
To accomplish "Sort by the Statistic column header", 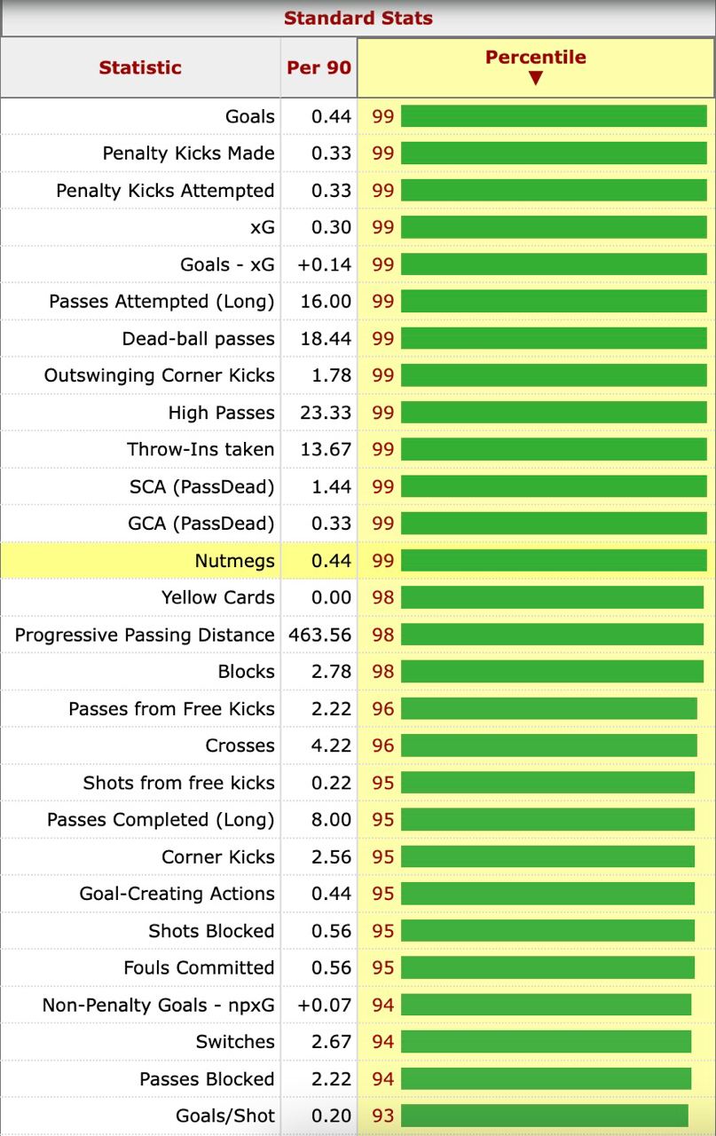I will 140,67.
